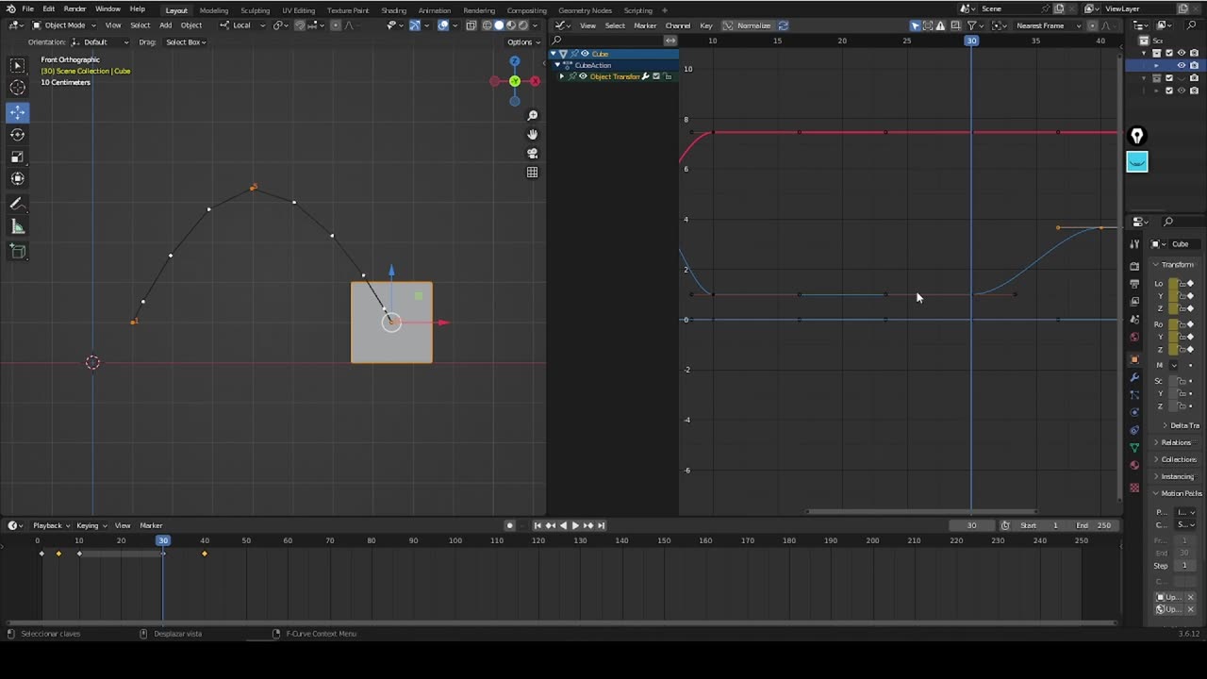The width and height of the screenshot is (1207, 679).
Task: Toggle auto keying record button
Action: 509,525
